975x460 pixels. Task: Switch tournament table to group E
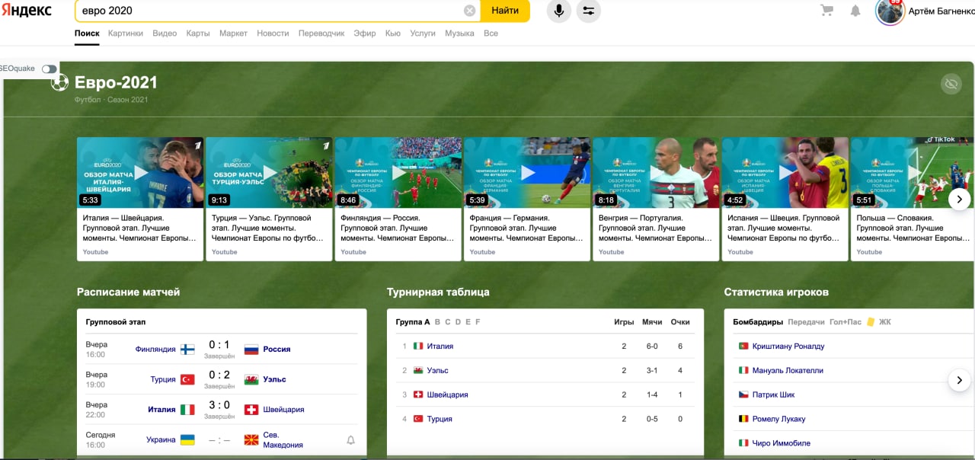(468, 322)
